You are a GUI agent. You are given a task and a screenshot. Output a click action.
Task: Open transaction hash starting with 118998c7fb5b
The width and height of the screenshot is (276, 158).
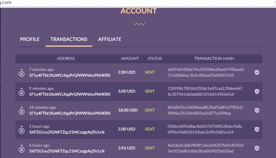pos(205,91)
